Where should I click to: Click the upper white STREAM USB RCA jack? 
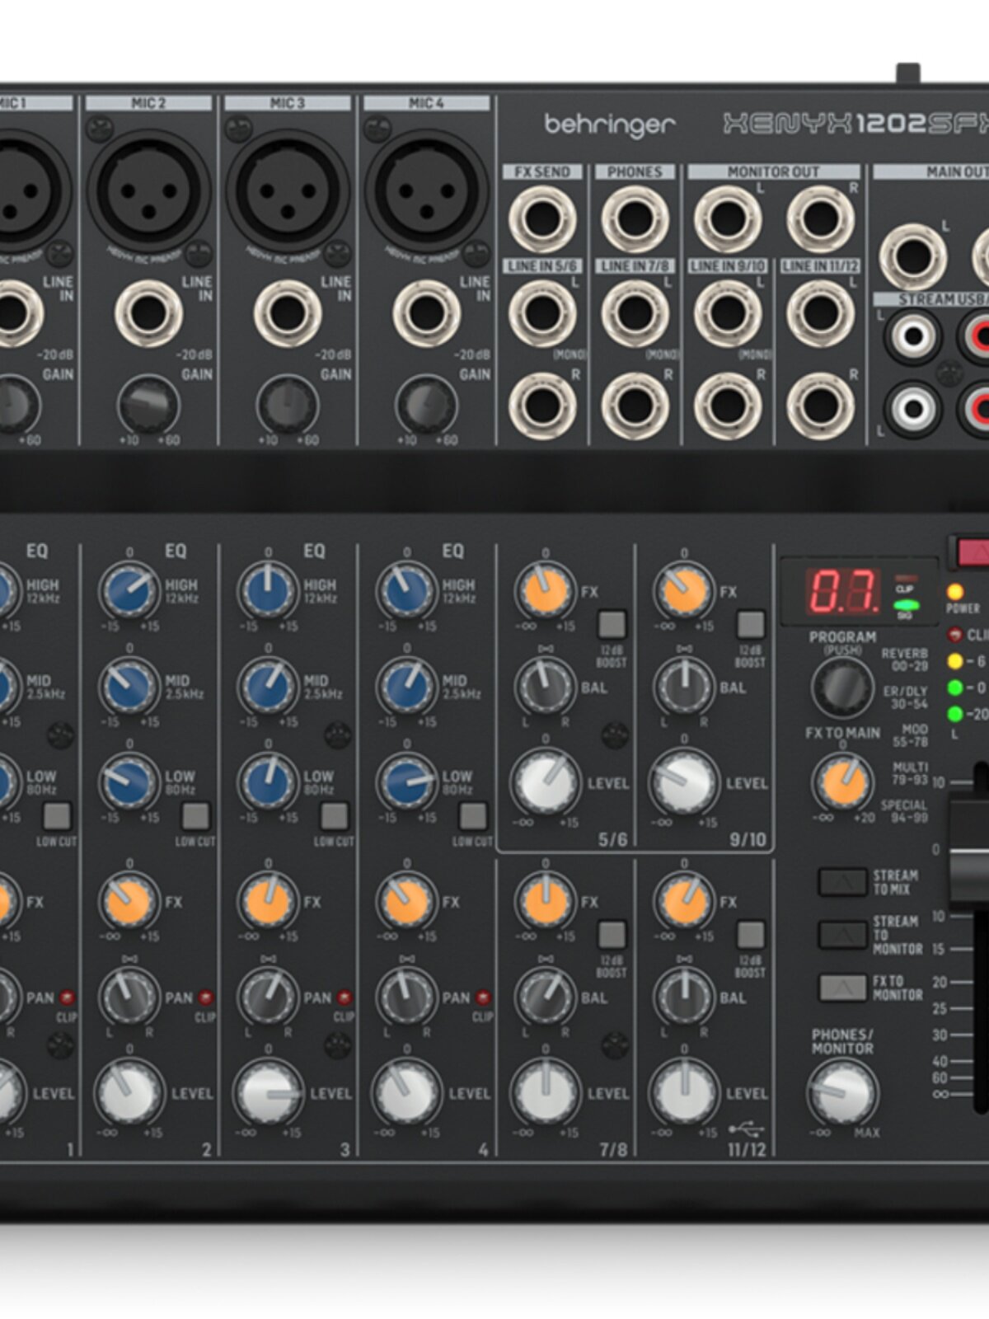click(913, 336)
